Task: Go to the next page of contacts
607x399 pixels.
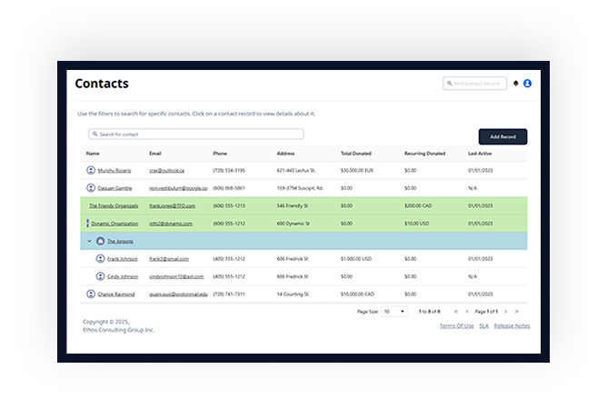Action: 506,312
